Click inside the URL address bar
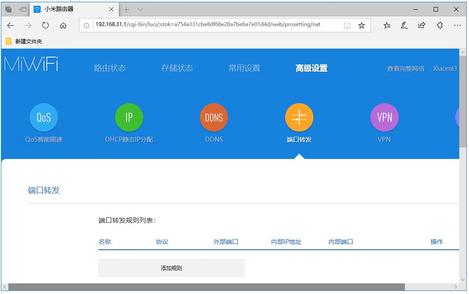This screenshot has width=469, height=294. point(199,25)
